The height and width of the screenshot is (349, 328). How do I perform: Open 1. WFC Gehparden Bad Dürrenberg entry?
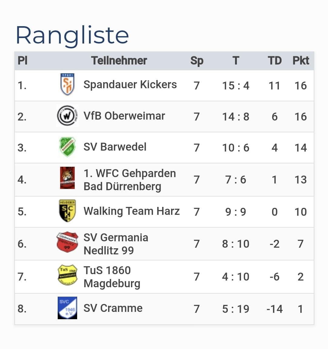(130, 180)
